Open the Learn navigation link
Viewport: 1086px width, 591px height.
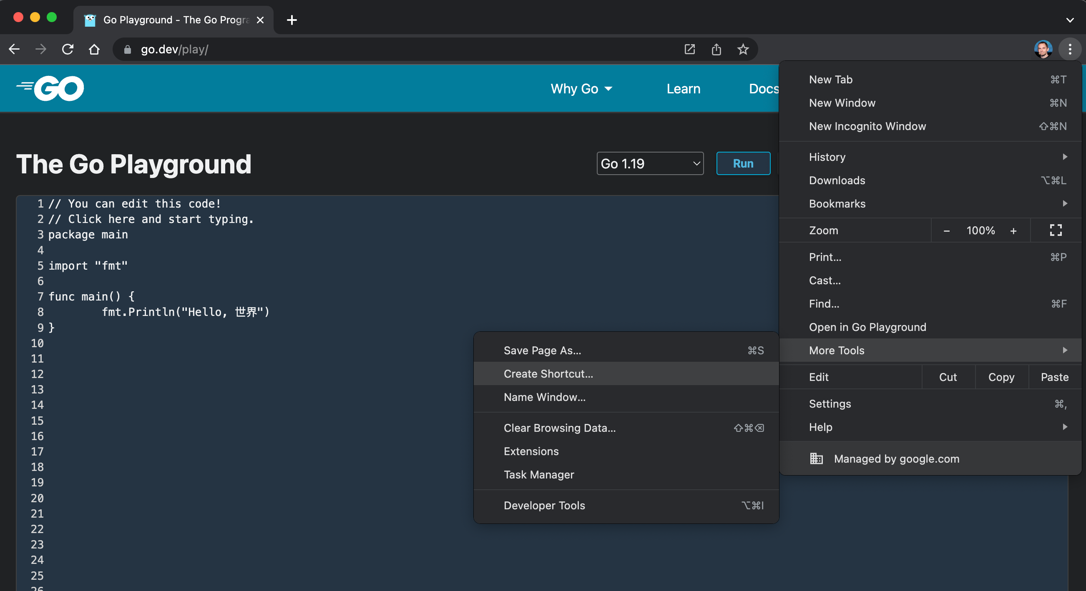click(x=683, y=88)
